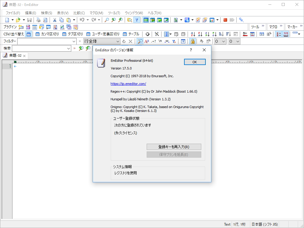The width and height of the screenshot is (304, 228).
Task: Click the print icon on the toolbar
Action: pos(39,20)
